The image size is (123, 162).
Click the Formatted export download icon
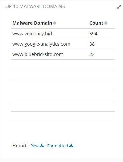click(71, 146)
